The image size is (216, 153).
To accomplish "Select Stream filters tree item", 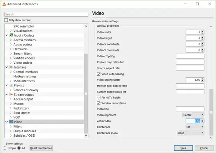I will click(22, 53).
